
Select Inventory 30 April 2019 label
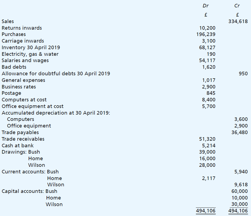point(31,47)
